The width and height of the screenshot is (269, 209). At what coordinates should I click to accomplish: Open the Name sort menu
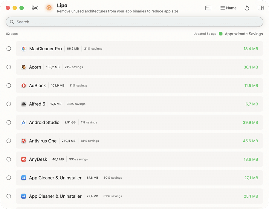228,8
